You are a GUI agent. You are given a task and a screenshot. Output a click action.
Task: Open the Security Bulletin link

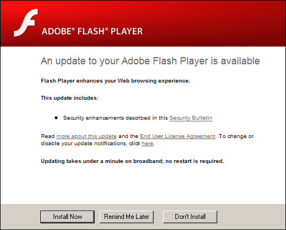pyautogui.click(x=191, y=118)
